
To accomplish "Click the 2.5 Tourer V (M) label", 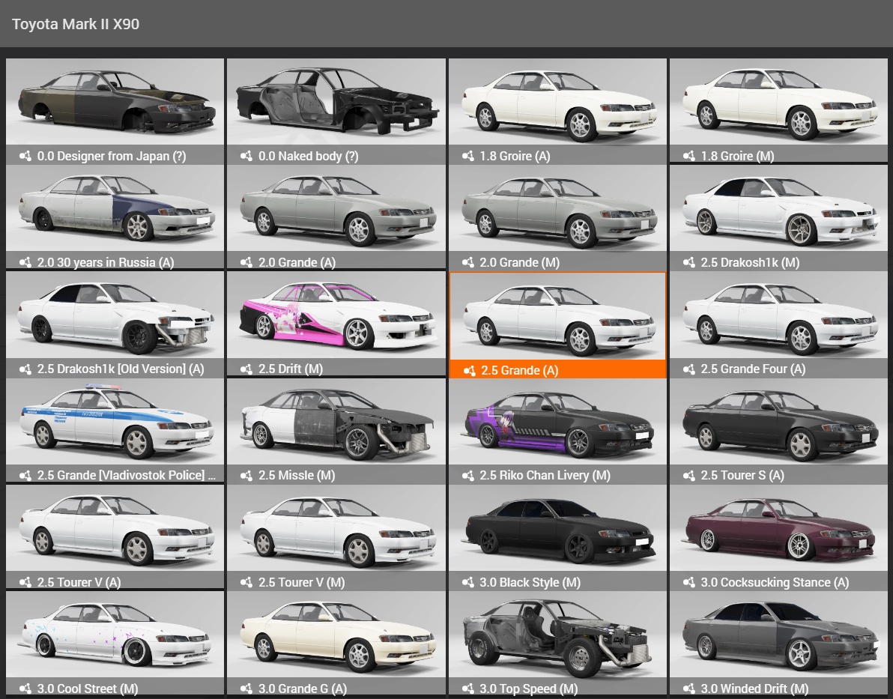I will [x=301, y=583].
